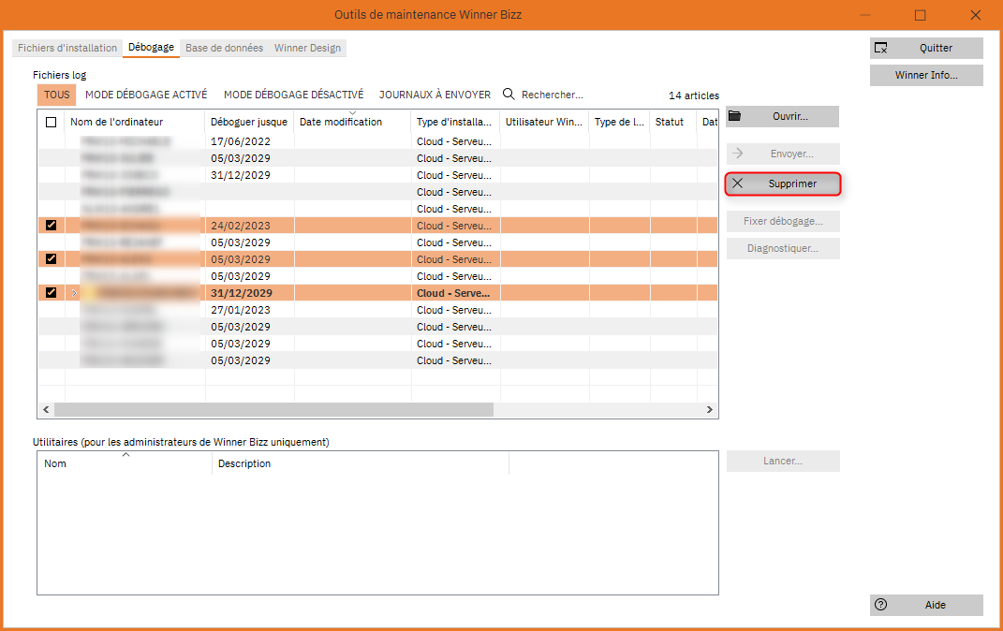Click the '14 articles' count label
Image resolution: width=1003 pixels, height=631 pixels.
pos(693,95)
